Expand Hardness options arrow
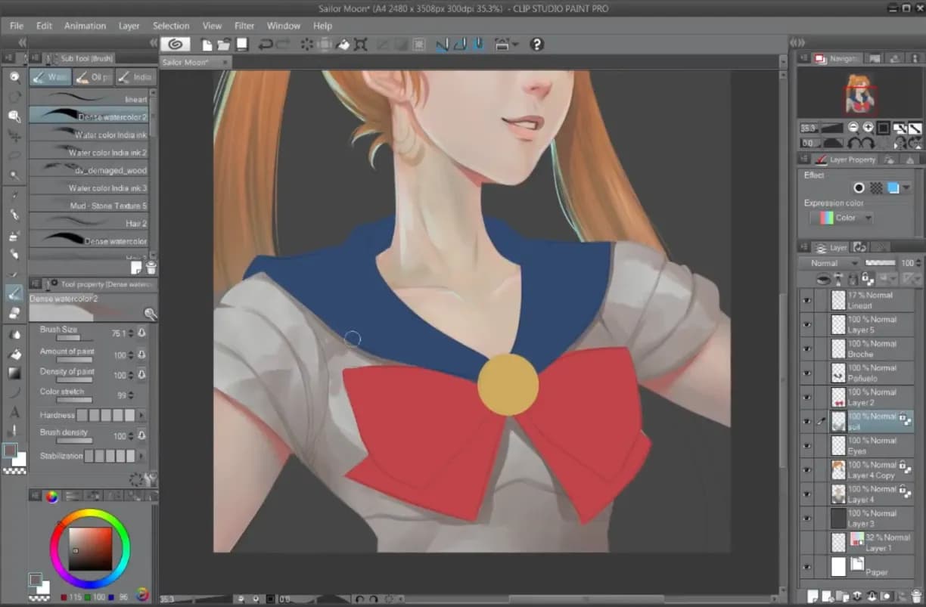926x607 pixels. coord(141,416)
